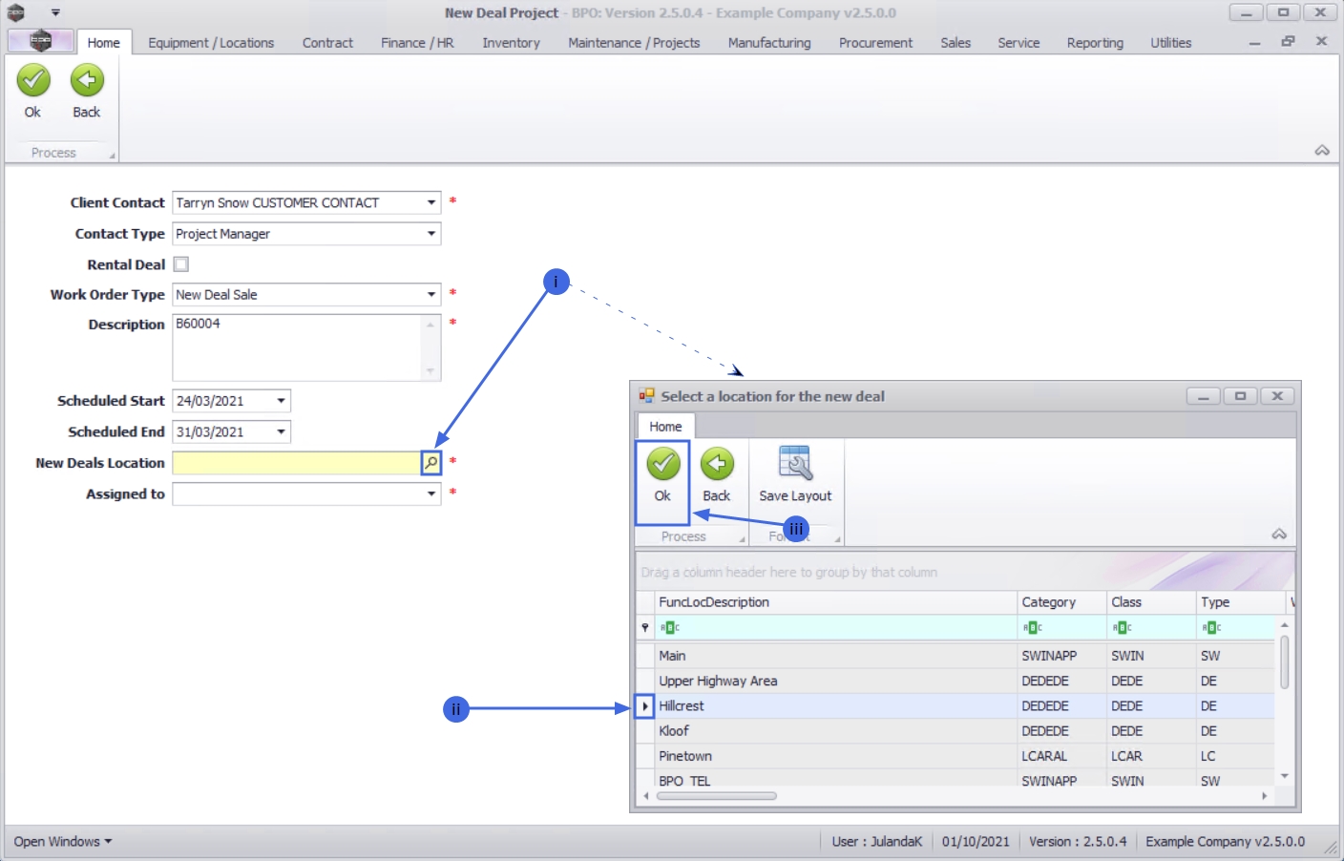Sort by Class column header
This screenshot has width=1344, height=861.
coord(1152,602)
